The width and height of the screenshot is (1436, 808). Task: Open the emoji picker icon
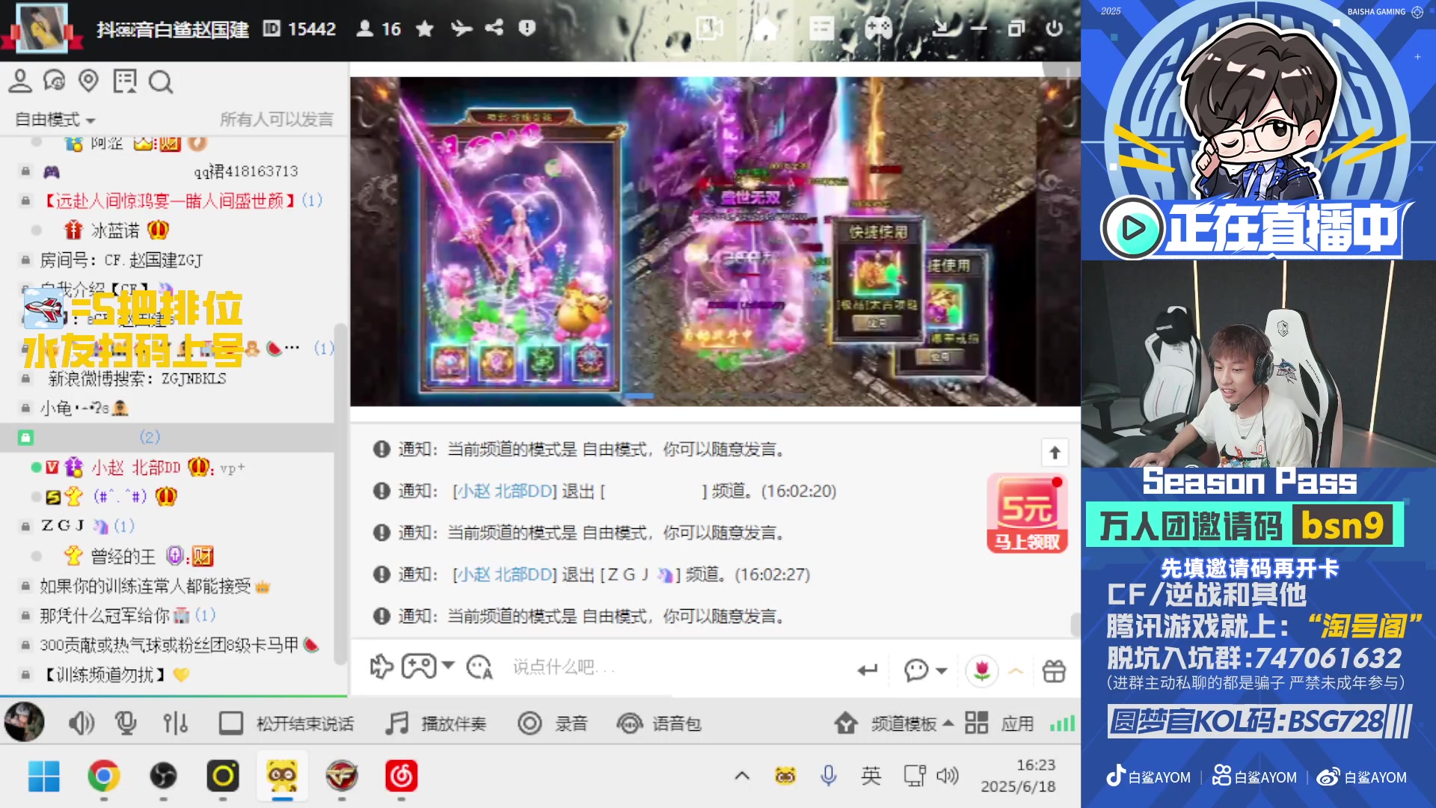(x=479, y=666)
